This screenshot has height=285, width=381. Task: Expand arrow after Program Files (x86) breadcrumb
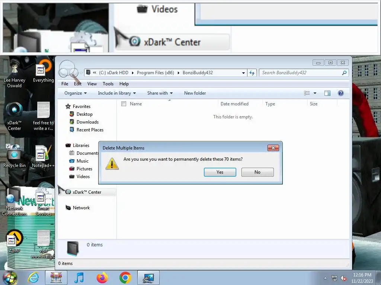178,73
